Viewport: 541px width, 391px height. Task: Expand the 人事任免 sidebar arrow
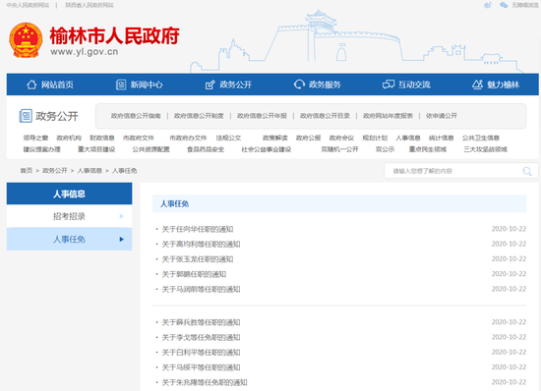[x=121, y=239]
